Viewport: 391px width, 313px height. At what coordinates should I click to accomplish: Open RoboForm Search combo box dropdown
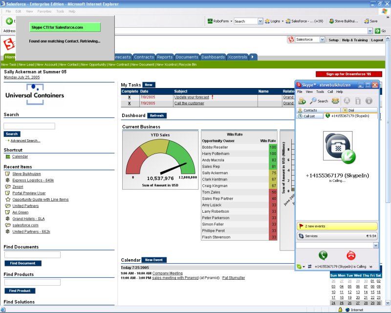(x=260, y=21)
